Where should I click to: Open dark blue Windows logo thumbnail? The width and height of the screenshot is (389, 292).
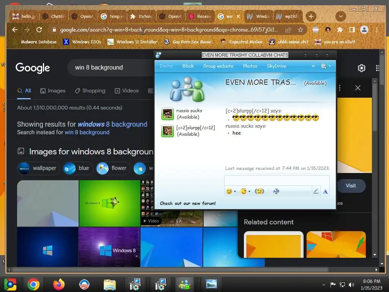[x=47, y=247]
